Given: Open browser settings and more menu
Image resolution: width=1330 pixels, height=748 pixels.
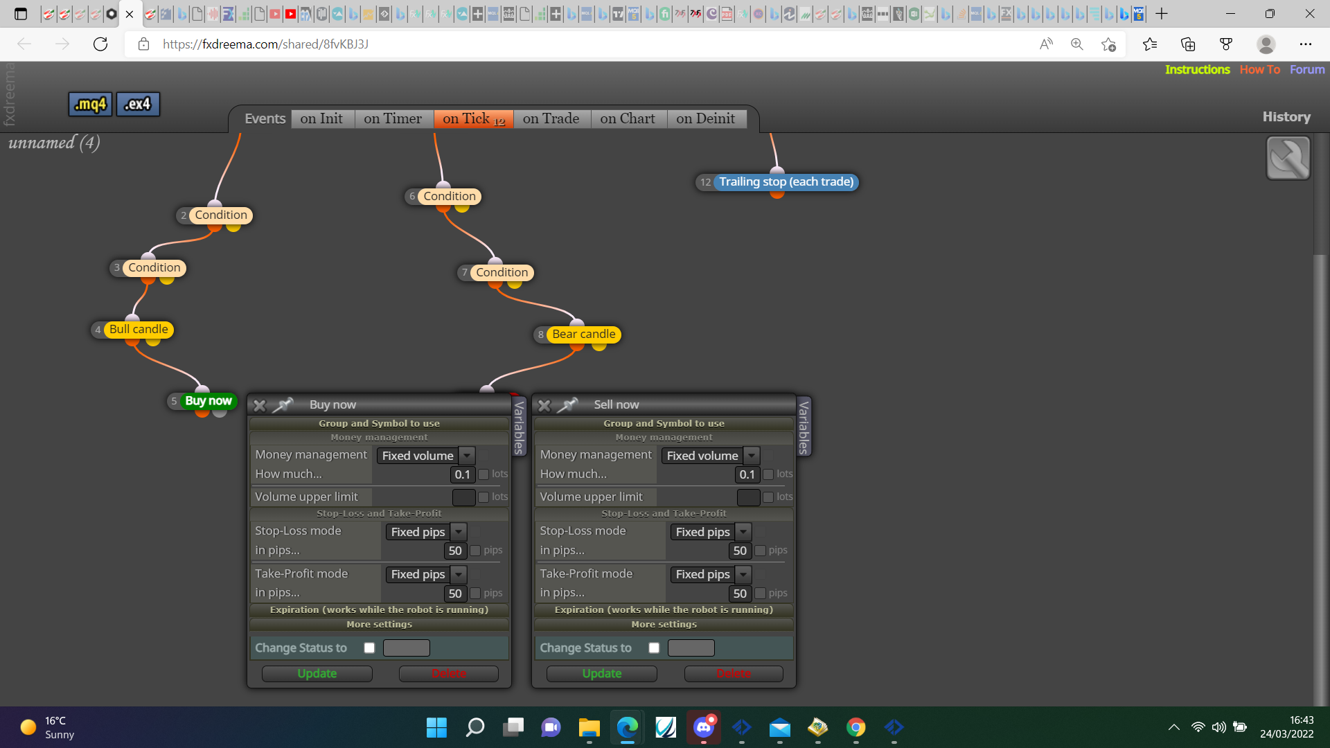Looking at the screenshot, I should (x=1306, y=44).
